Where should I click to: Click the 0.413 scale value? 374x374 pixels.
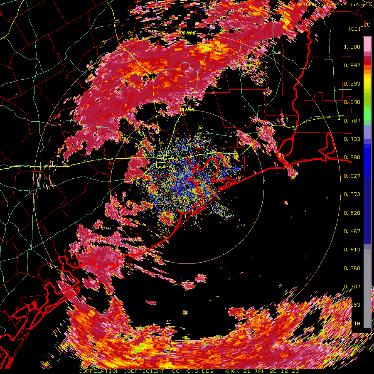point(352,250)
